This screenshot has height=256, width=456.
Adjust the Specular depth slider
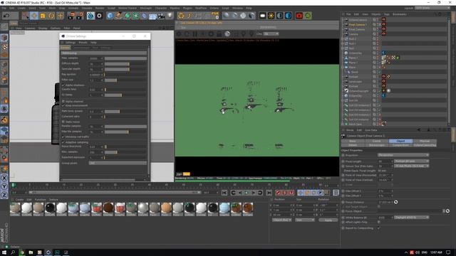[125, 70]
